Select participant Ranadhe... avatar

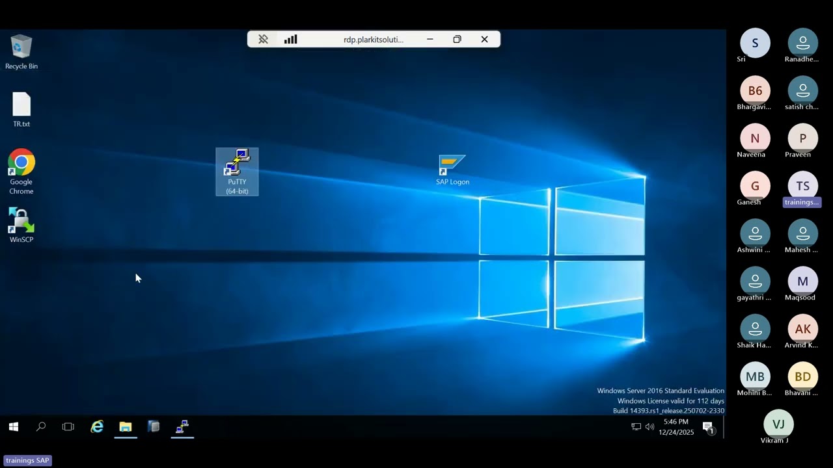tap(803, 43)
